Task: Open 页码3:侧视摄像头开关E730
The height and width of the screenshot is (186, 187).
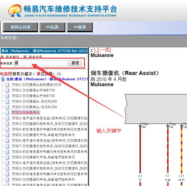Action: (34, 96)
